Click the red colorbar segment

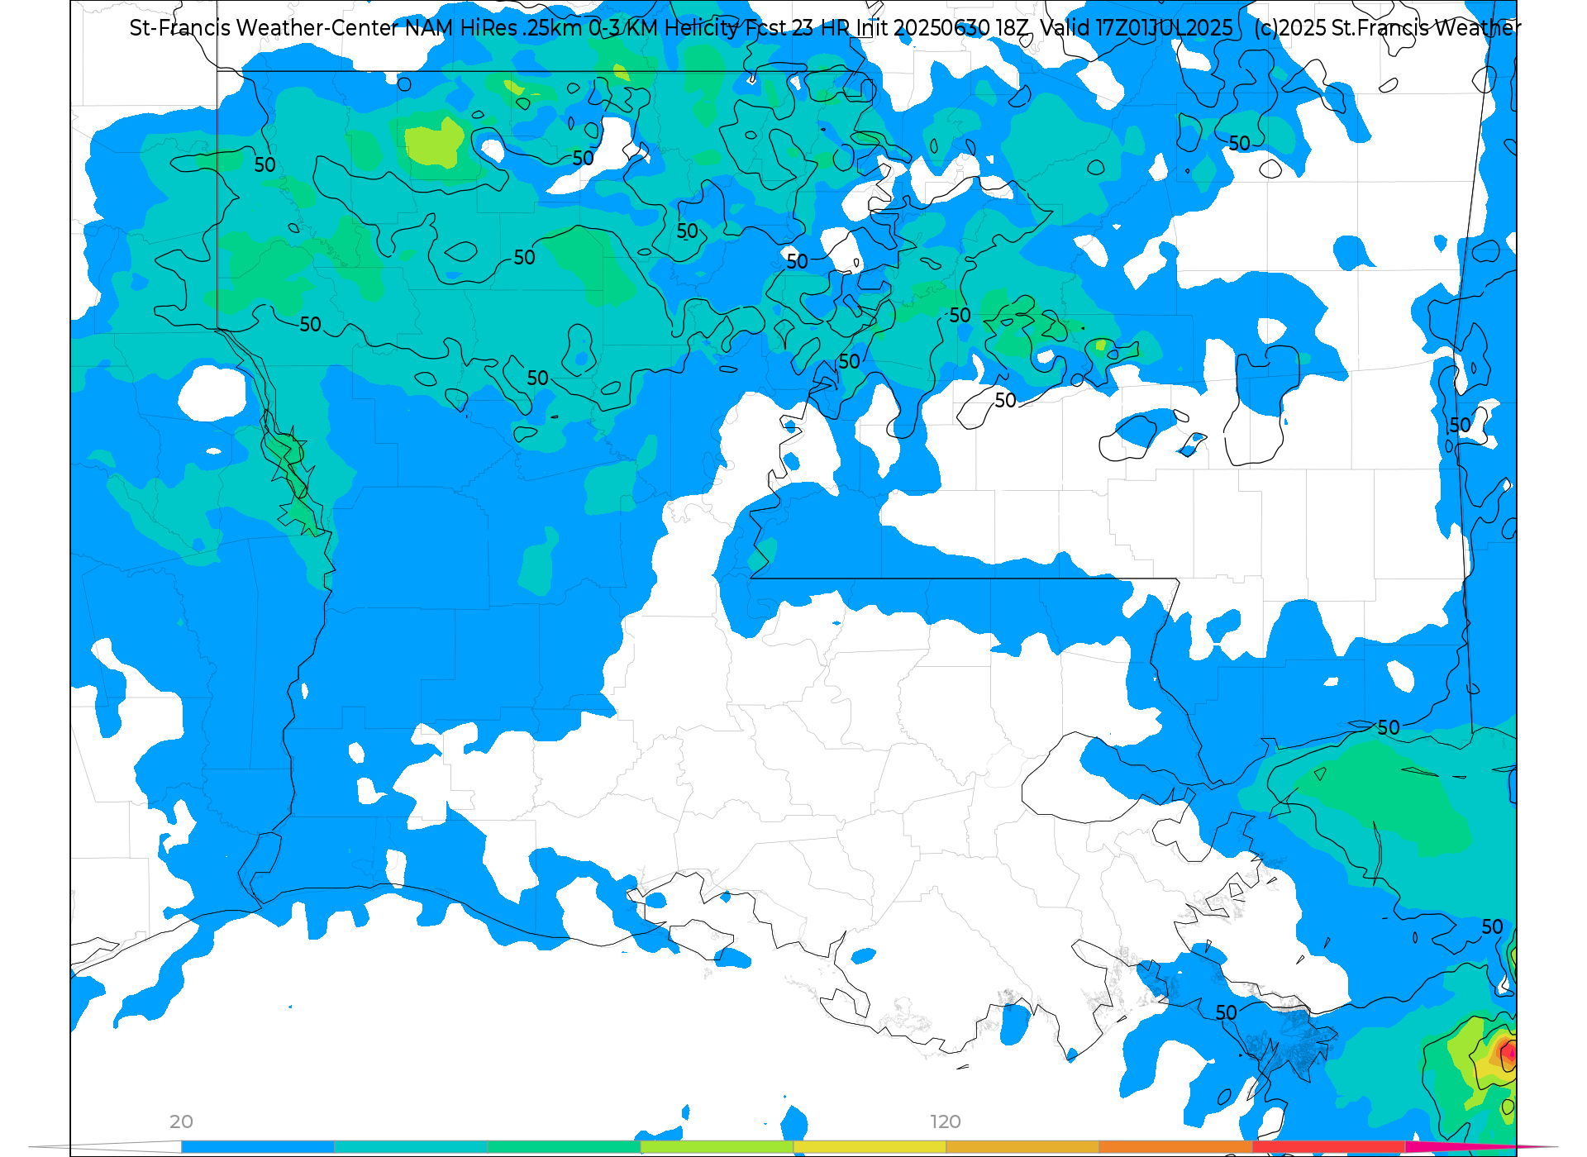coord(1328,1147)
